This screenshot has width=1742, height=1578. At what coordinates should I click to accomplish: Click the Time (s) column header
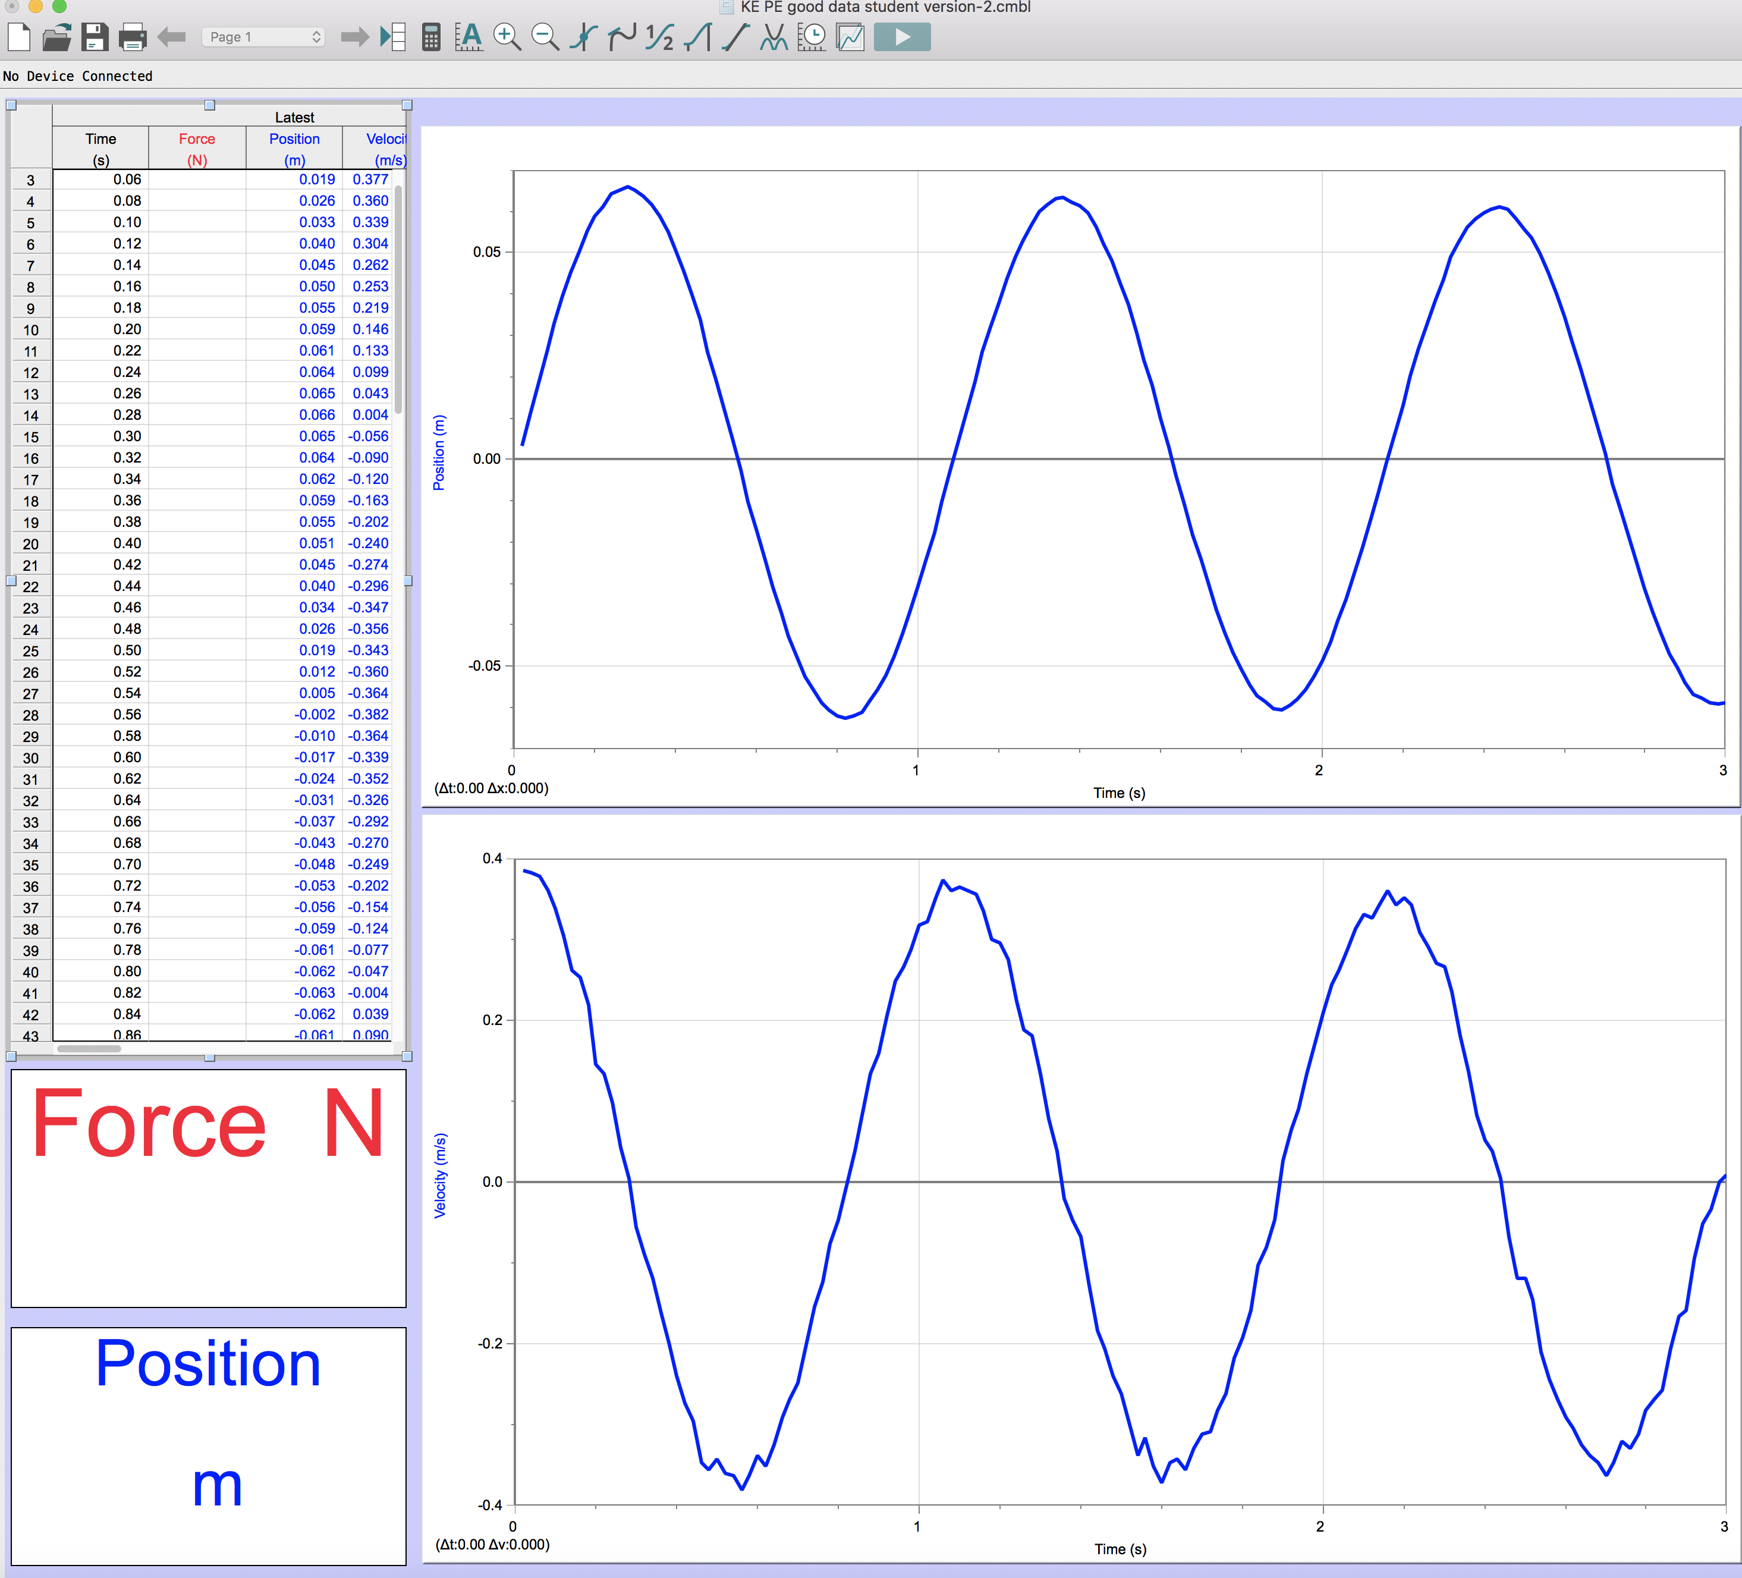pos(100,149)
